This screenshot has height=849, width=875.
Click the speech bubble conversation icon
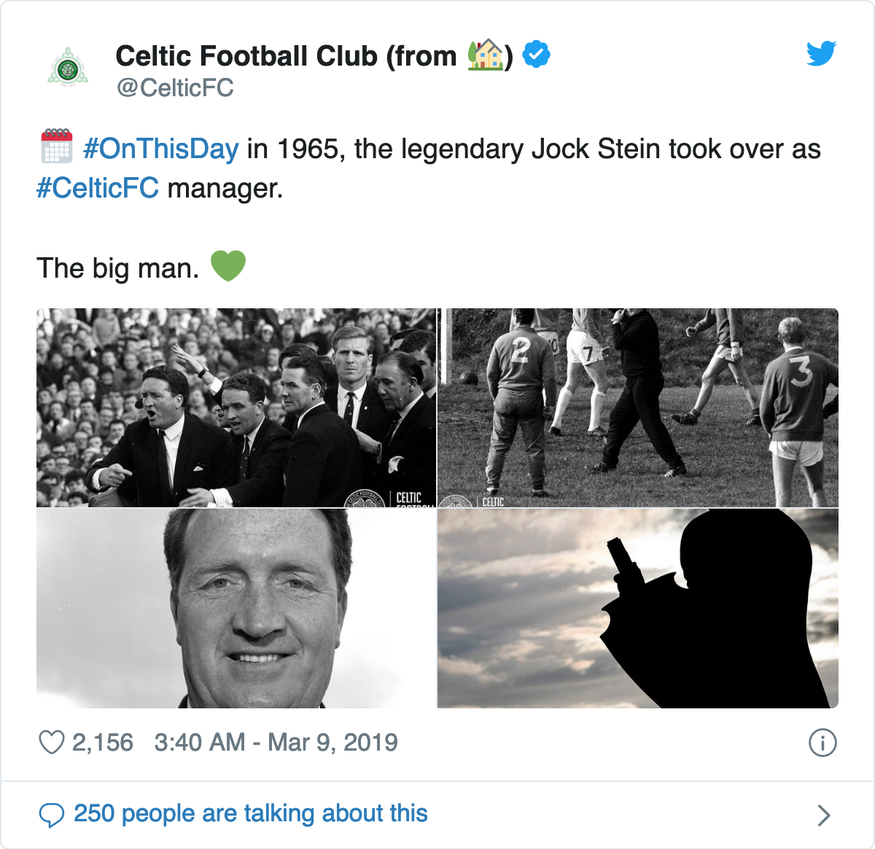click(x=54, y=813)
